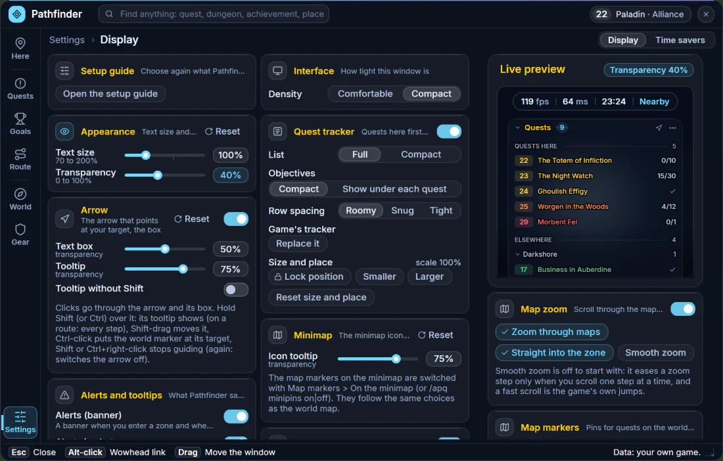Click the Quest tracker list icon
Image resolution: width=723 pixels, height=461 pixels.
point(277,131)
